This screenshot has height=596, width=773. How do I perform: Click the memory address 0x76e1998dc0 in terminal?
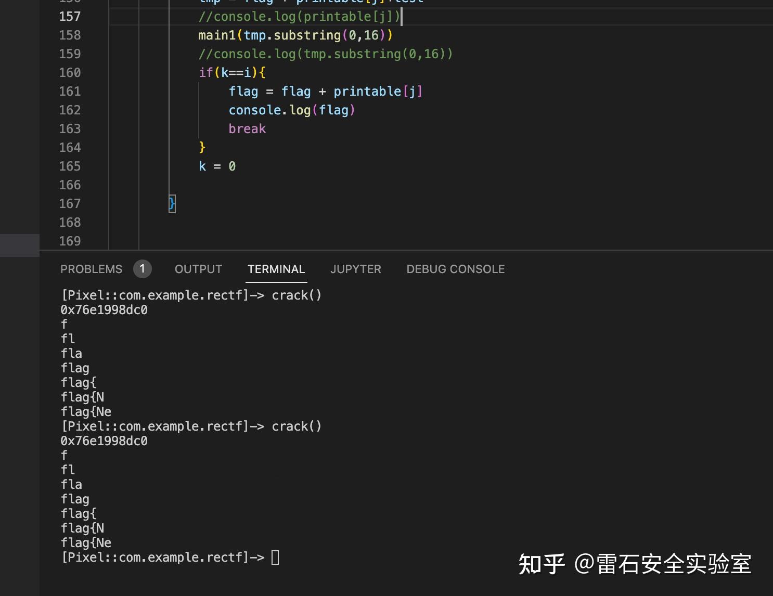(104, 309)
